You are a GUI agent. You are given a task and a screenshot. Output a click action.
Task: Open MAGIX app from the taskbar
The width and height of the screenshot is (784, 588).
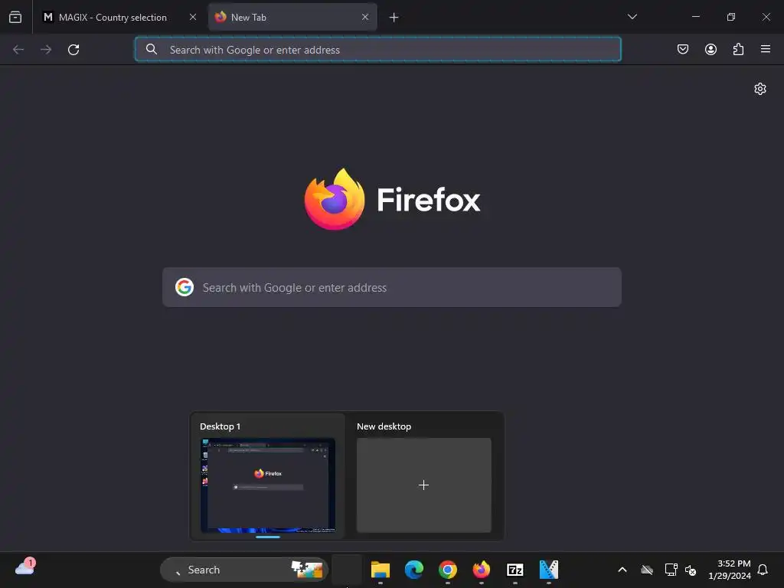coord(548,570)
